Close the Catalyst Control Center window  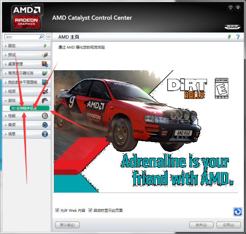click(x=238, y=8)
